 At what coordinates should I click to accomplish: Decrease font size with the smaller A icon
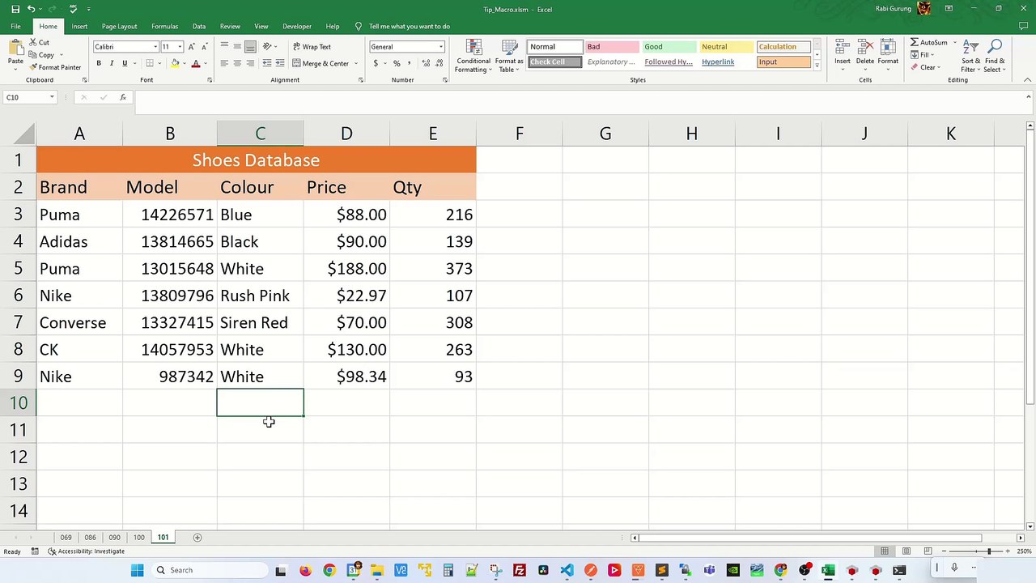pyautogui.click(x=204, y=47)
